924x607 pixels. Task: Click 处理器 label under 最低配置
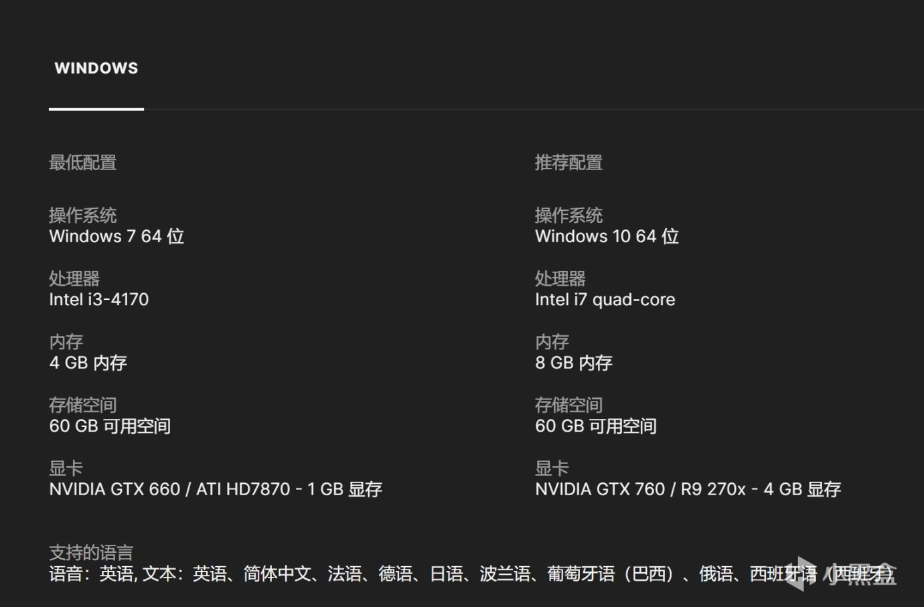74,278
